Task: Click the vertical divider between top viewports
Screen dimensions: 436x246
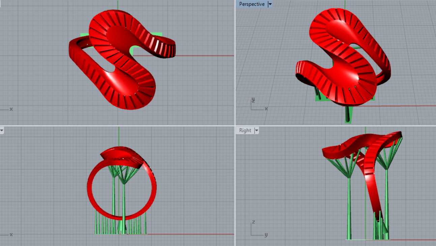Action: pos(235,62)
